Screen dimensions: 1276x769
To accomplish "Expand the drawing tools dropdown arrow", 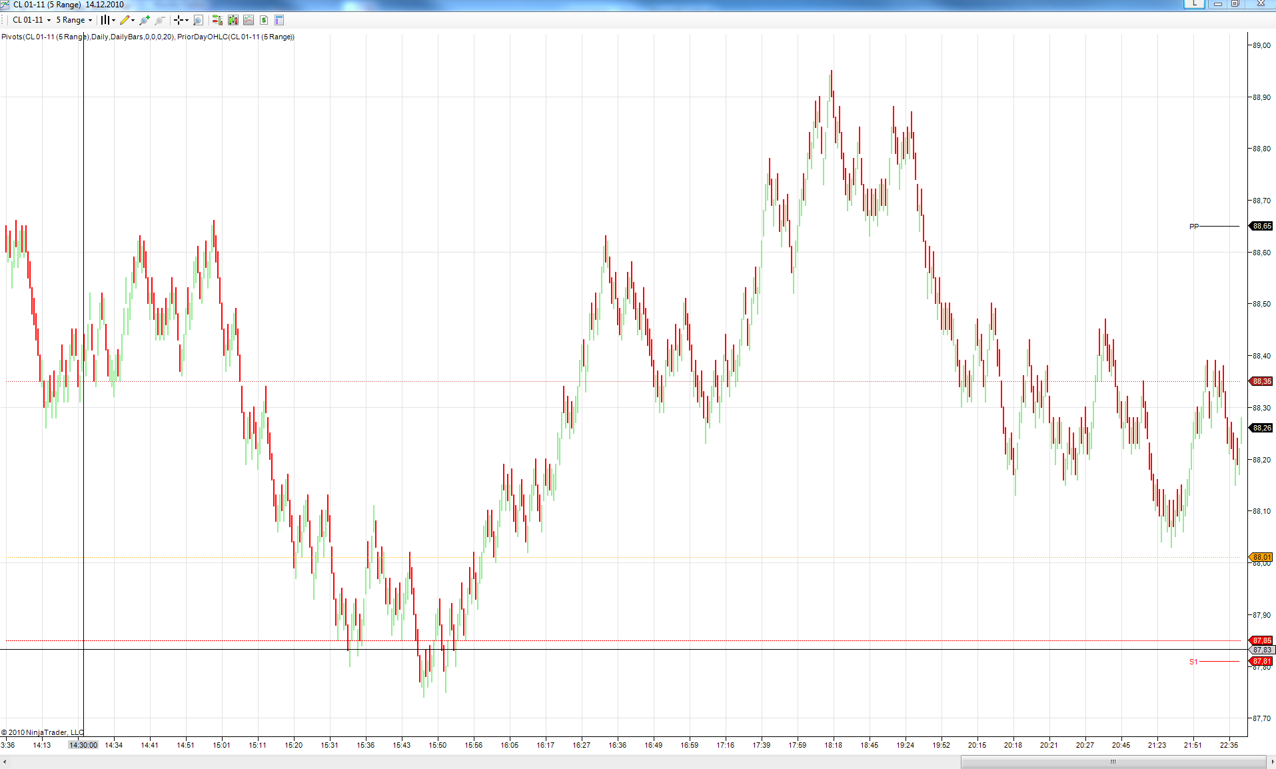I will point(133,20).
